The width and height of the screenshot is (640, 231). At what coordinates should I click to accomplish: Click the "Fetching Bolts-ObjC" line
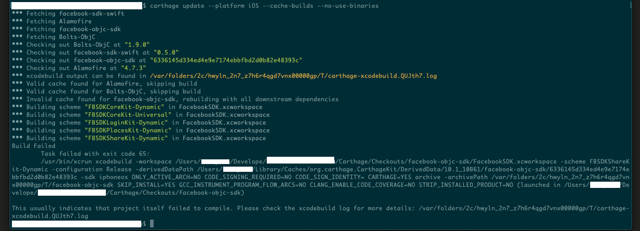coord(53,37)
